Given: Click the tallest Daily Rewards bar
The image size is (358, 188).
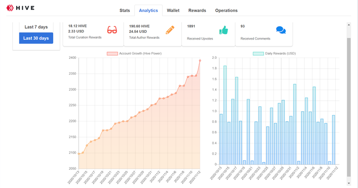Looking at the screenshot, I should 225,115.
